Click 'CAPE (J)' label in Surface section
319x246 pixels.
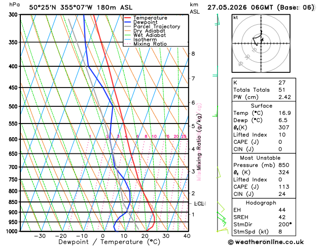pyautogui.click(x=246, y=142)
